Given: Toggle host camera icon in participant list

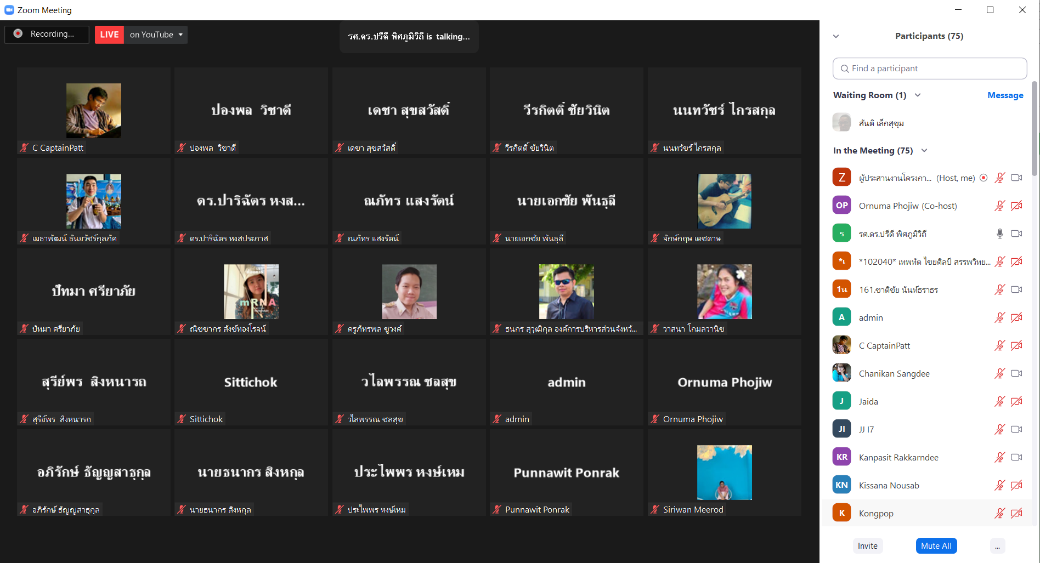Looking at the screenshot, I should click(1016, 178).
